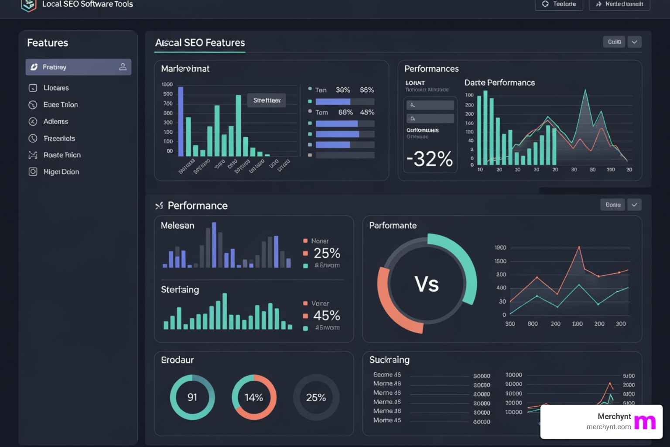Switch to the Ascal SEO Features tab
670x447 pixels.
200,43
